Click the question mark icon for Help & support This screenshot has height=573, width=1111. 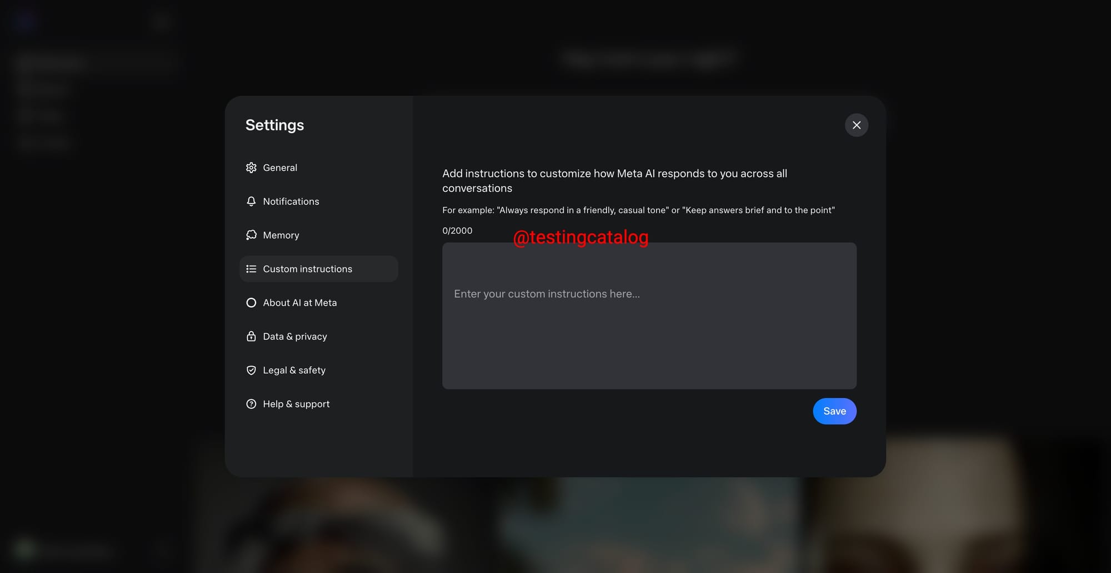point(251,404)
